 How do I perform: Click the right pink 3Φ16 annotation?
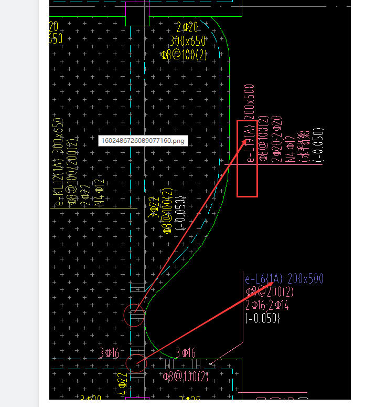click(x=186, y=353)
